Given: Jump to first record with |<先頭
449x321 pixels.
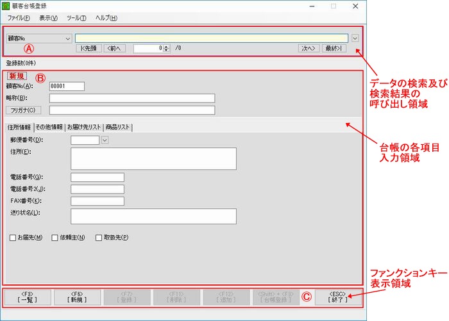Looking at the screenshot, I should tap(89, 48).
